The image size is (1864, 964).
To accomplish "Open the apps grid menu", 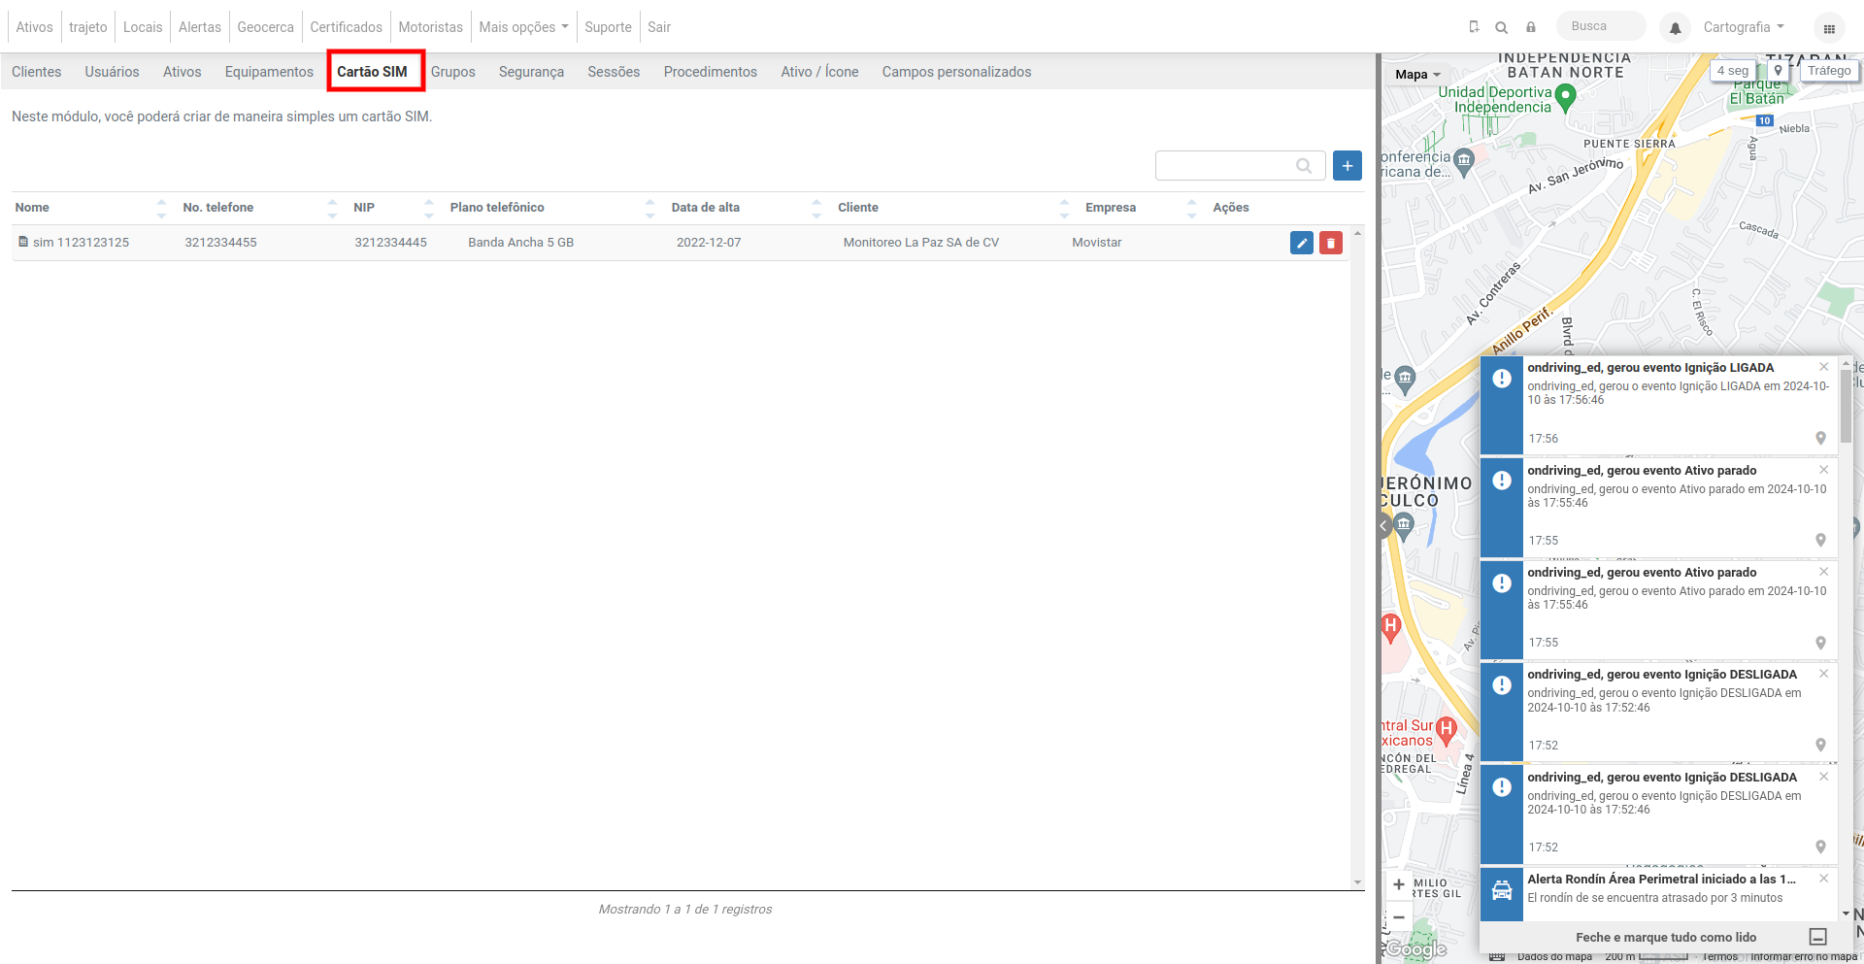I will click(x=1829, y=28).
